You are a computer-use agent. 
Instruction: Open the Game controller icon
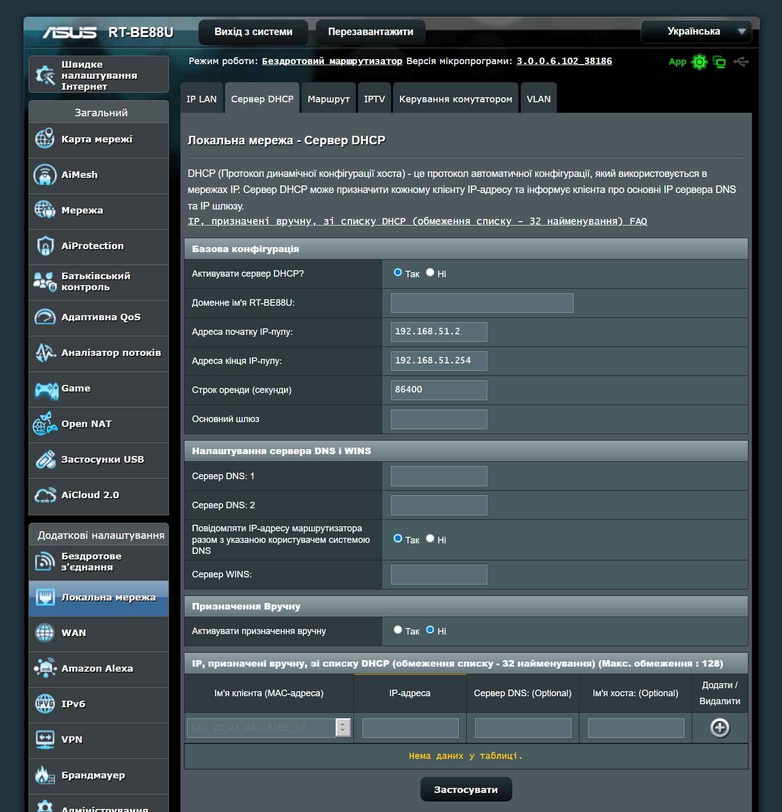pos(46,389)
